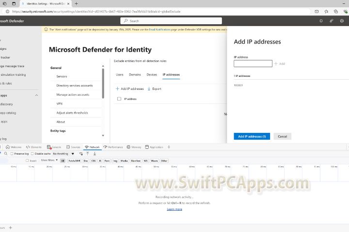The image size is (349, 232).
Task: Open the Email Notifications link in banner
Action: 160,29
